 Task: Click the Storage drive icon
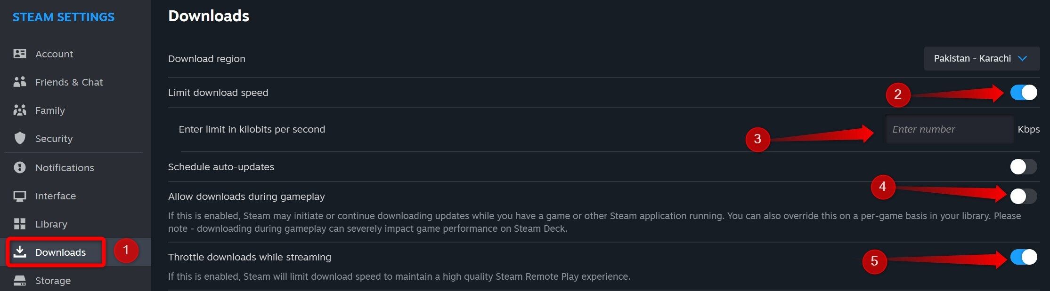click(20, 281)
